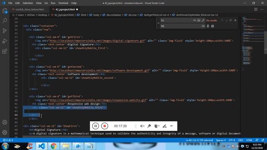Open the File menu
This screenshot has height=150, width=267.
(x=10, y=3)
